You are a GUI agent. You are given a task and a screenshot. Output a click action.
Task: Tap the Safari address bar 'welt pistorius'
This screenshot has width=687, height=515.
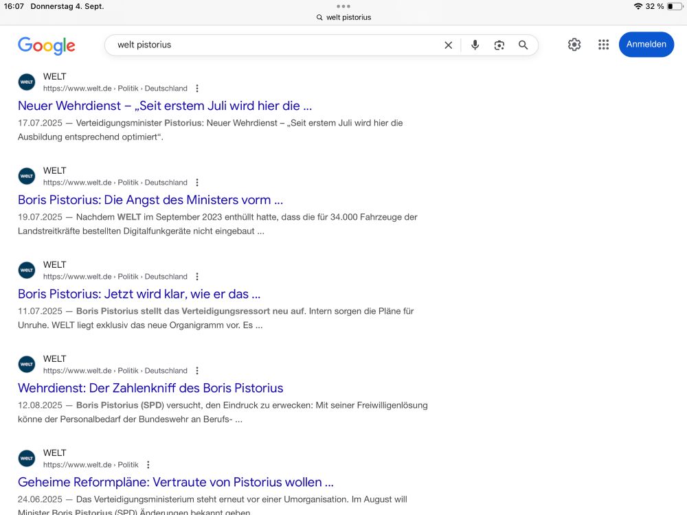(x=344, y=18)
